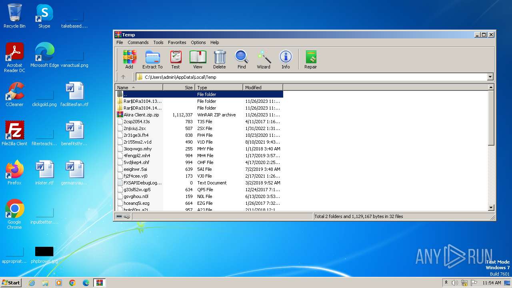Image resolution: width=512 pixels, height=288 pixels.
Task: Launch the Wizard tool
Action: point(264,60)
